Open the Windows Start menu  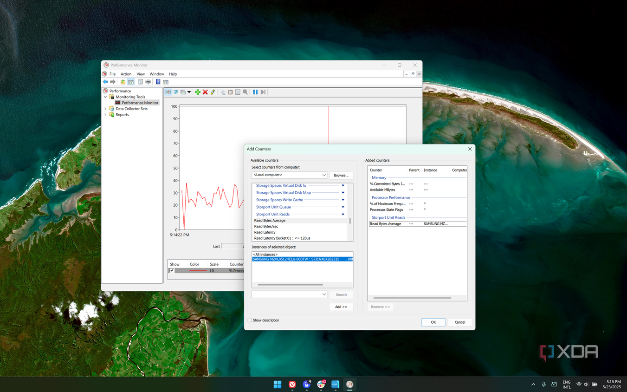click(278, 384)
